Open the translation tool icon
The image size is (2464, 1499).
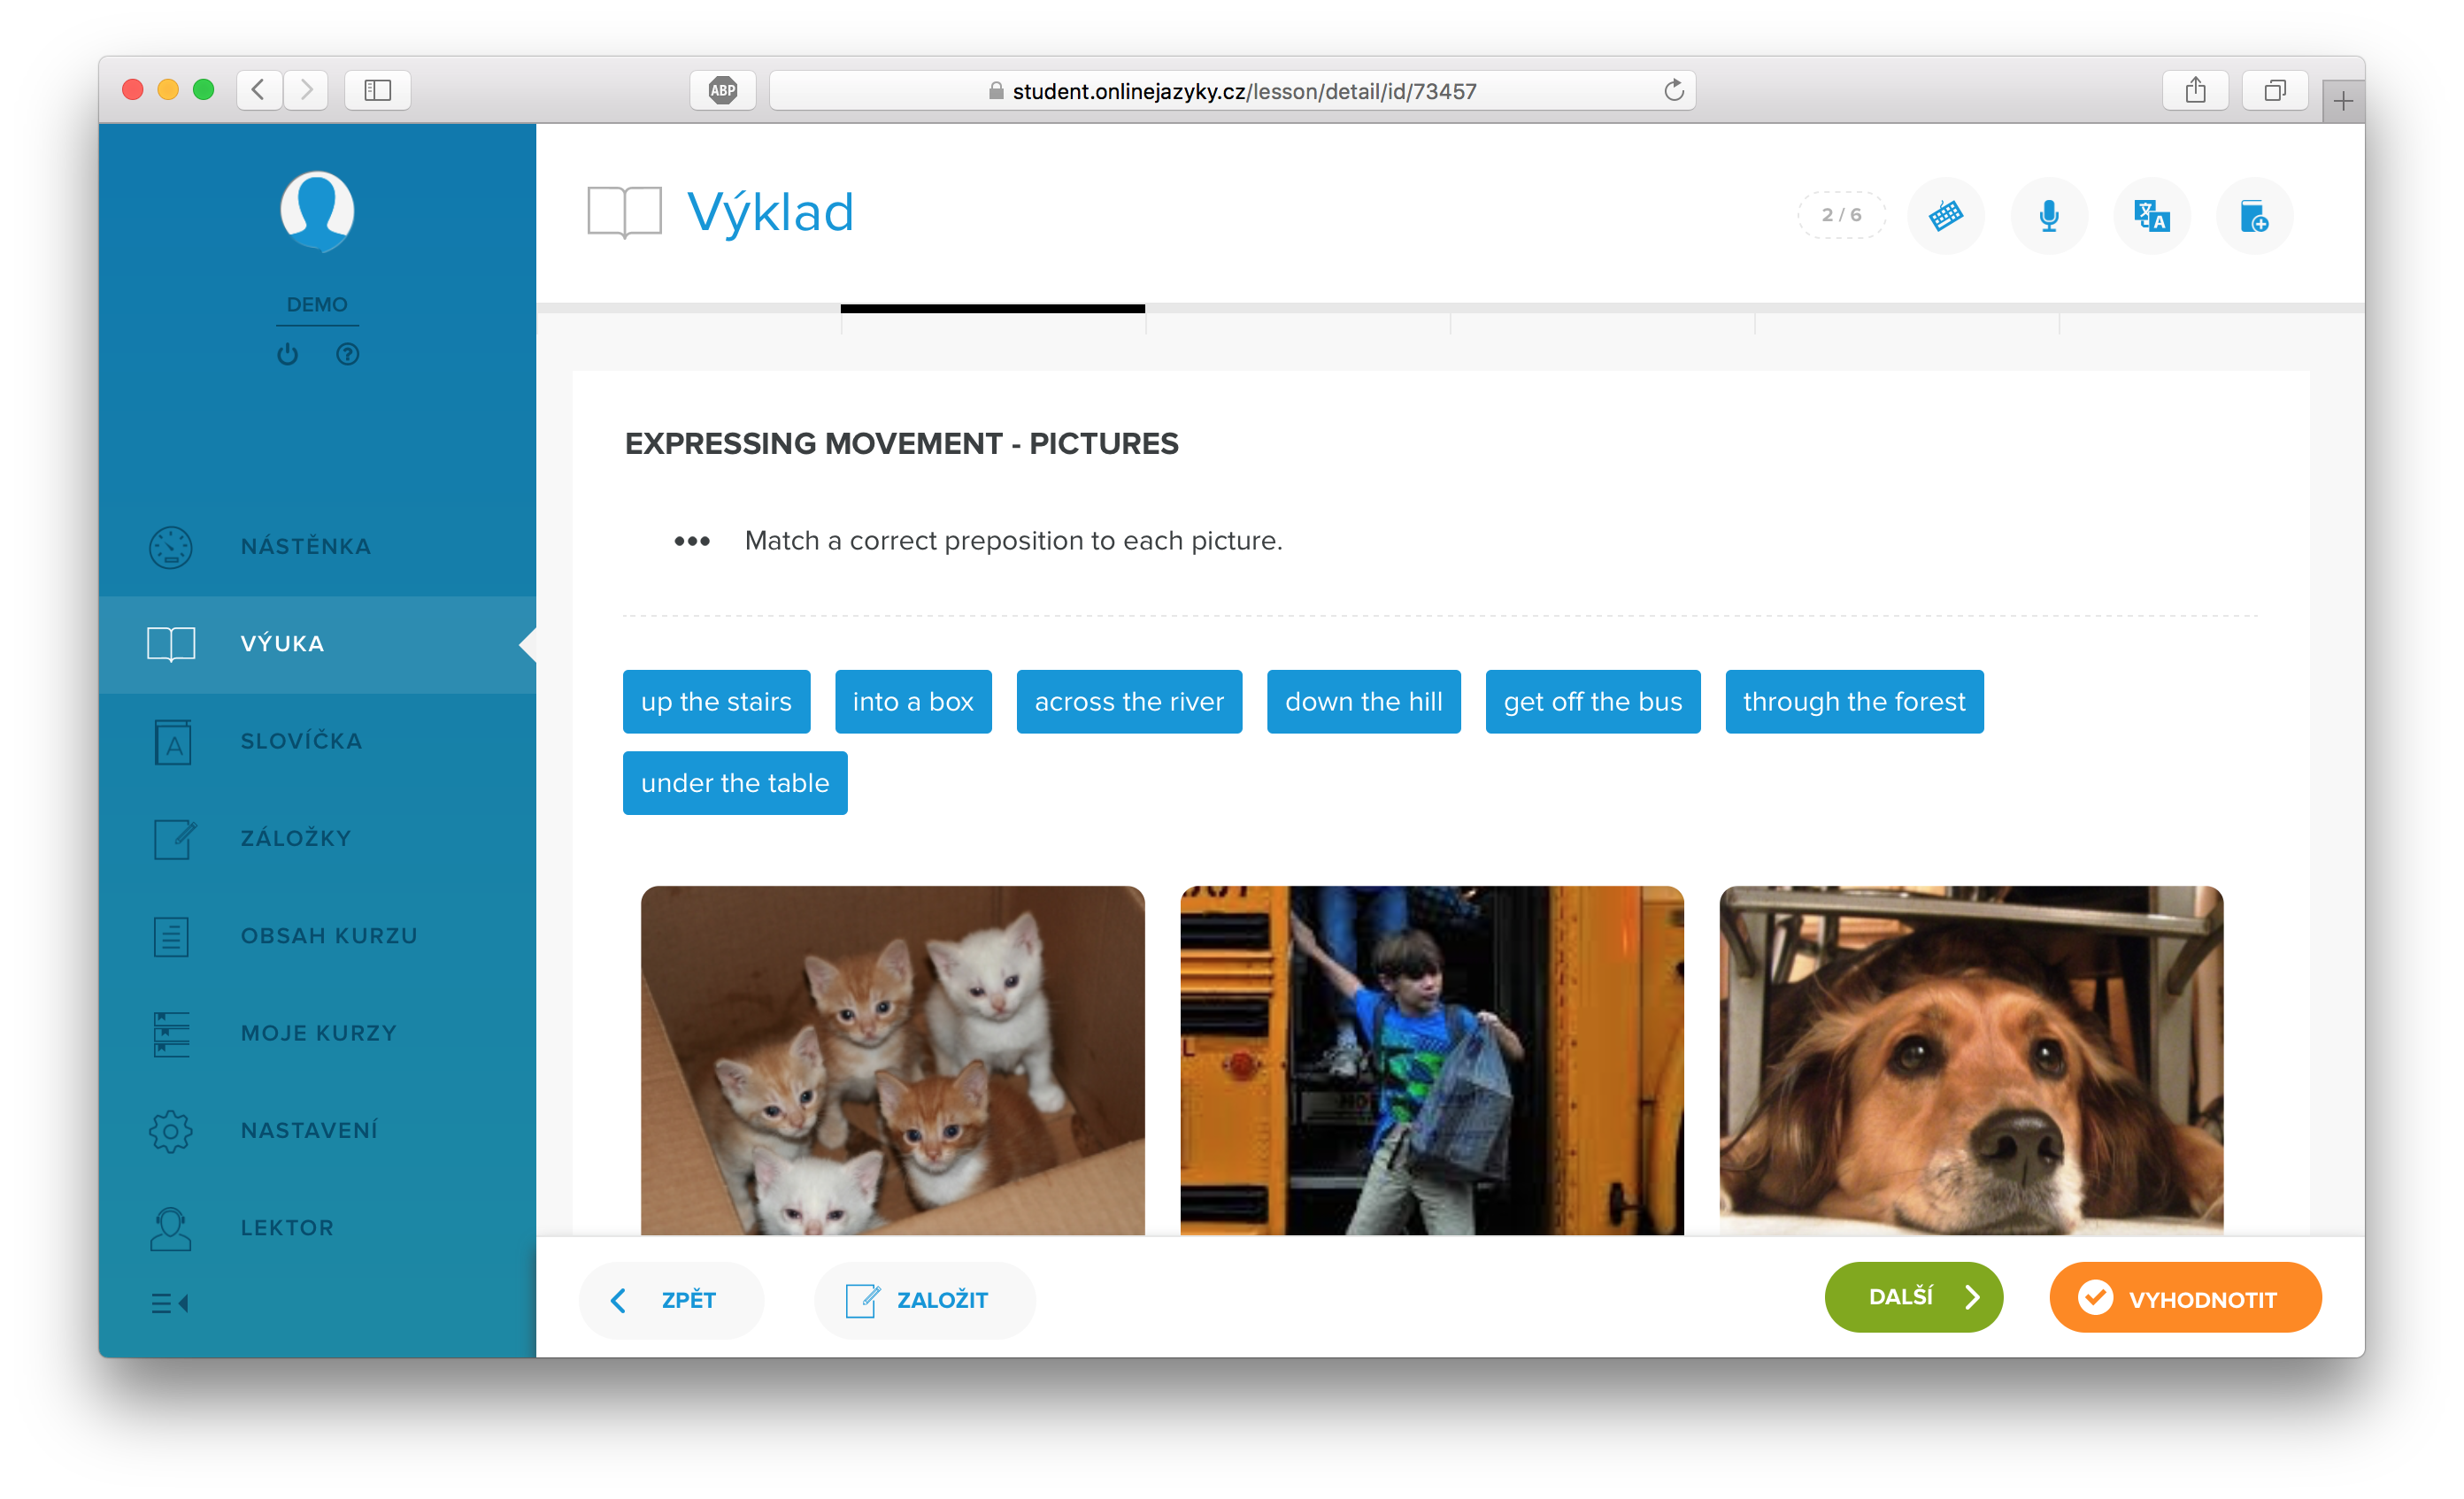[2151, 215]
